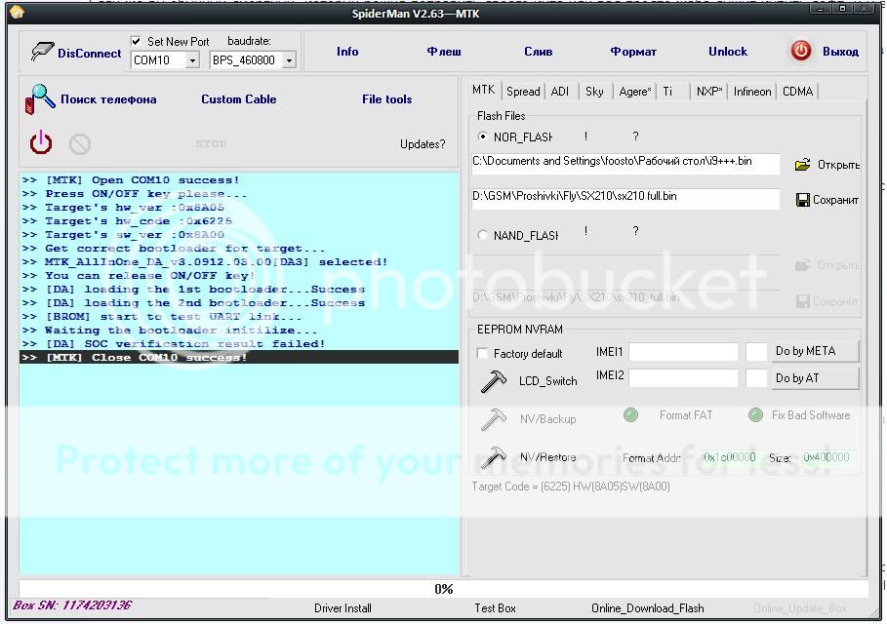Image resolution: width=887 pixels, height=624 pixels.
Task: Click the IMEI1 input field
Action: (683, 352)
